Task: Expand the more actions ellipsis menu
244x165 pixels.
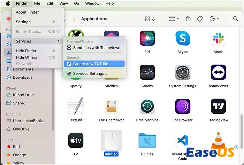Action: (213, 19)
